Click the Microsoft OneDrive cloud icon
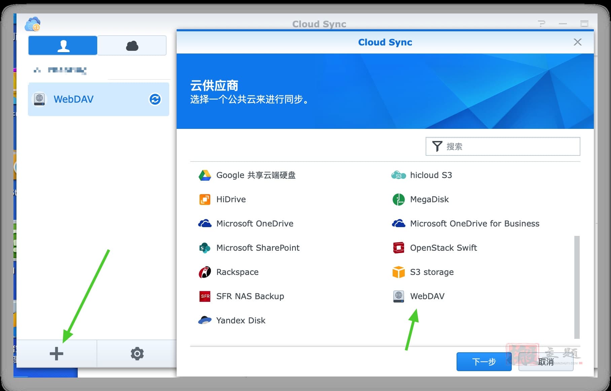This screenshot has height=391, width=611. tap(205, 223)
